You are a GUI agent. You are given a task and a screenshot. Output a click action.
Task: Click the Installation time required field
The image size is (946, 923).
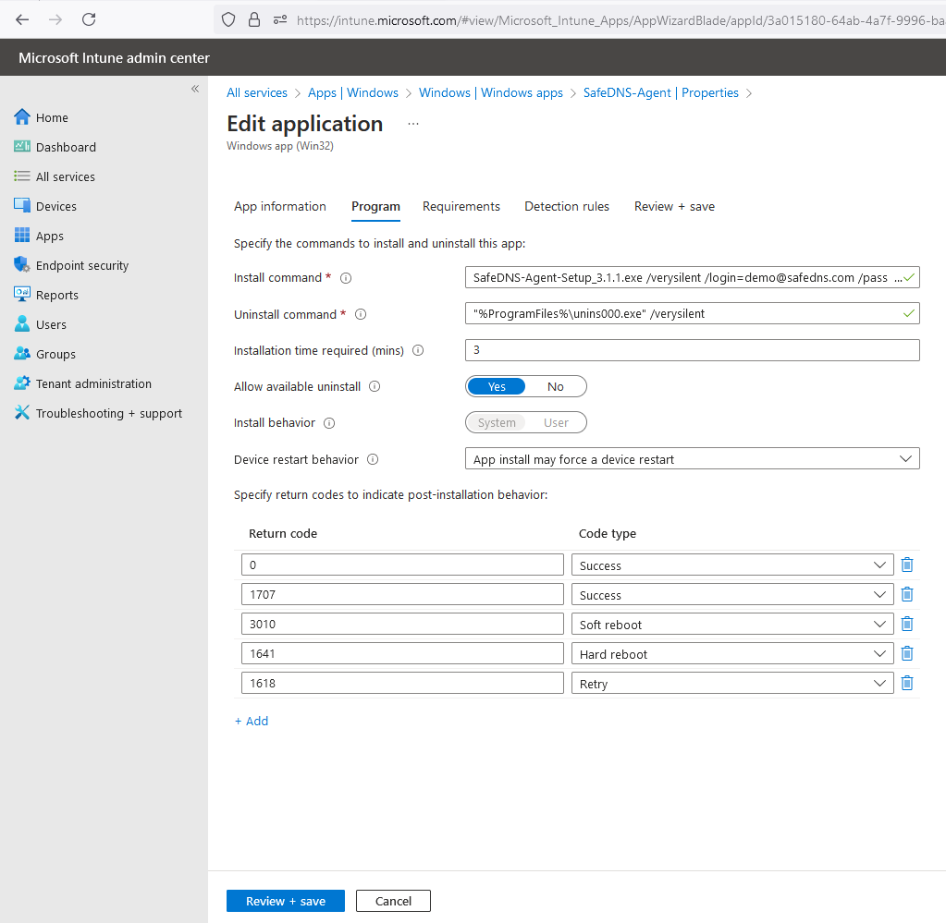click(x=692, y=349)
